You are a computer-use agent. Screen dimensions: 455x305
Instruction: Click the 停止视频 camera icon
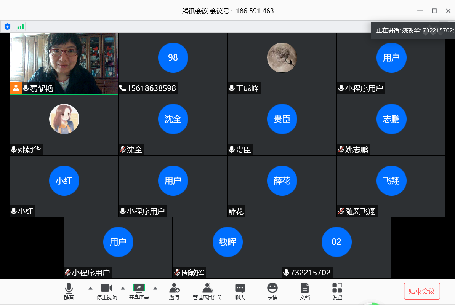(106, 289)
